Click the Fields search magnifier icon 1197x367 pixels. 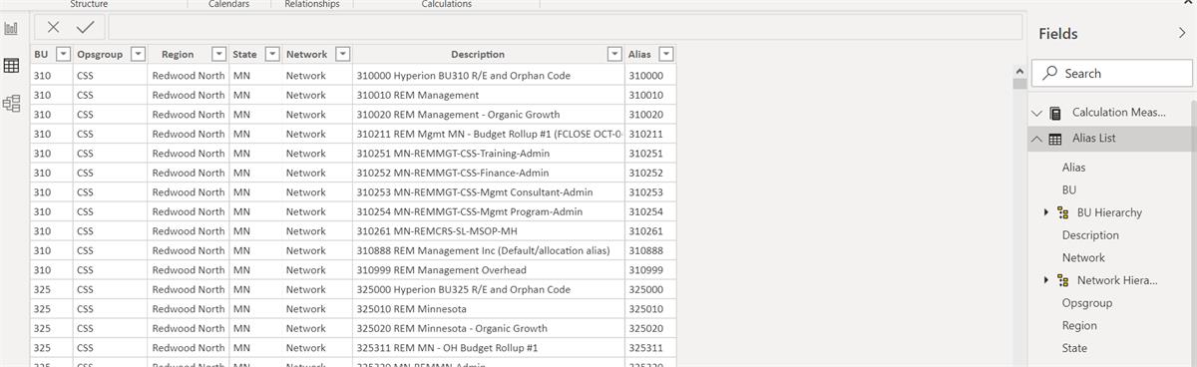[1049, 73]
